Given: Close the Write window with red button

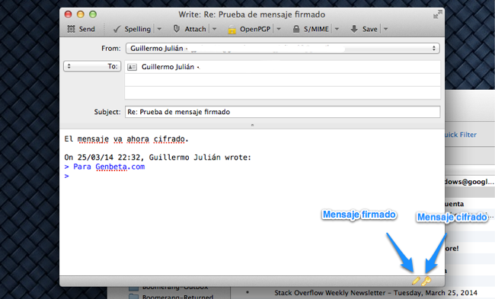Looking at the screenshot, I should pyautogui.click(x=69, y=14).
